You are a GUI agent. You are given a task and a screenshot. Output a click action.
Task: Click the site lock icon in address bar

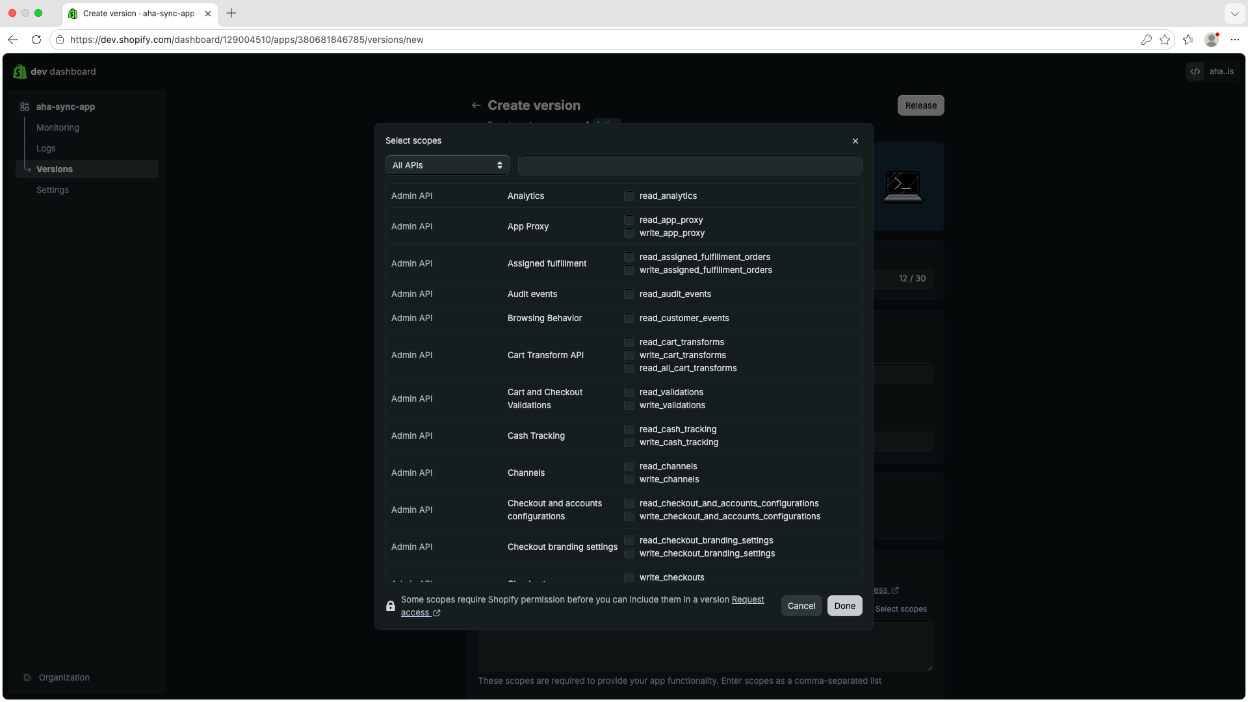pyautogui.click(x=60, y=40)
